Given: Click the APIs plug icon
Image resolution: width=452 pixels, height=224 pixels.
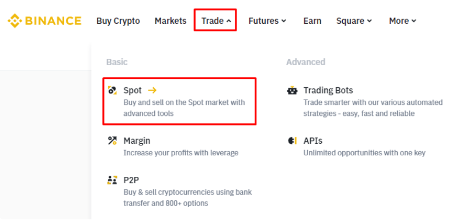Looking at the screenshot, I should coord(292,141).
